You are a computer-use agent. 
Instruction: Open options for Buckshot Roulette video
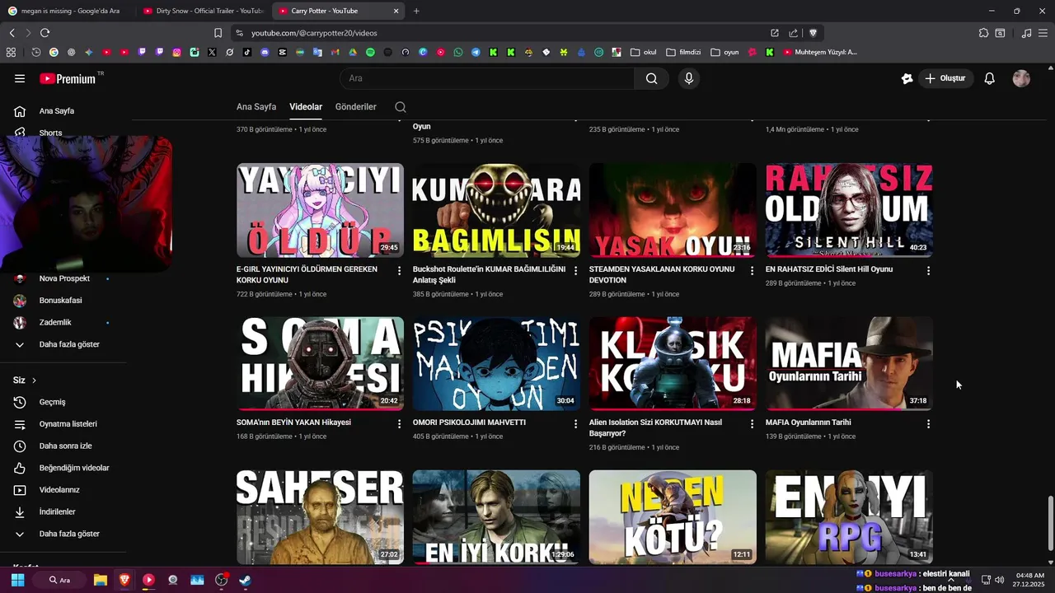pyautogui.click(x=575, y=270)
